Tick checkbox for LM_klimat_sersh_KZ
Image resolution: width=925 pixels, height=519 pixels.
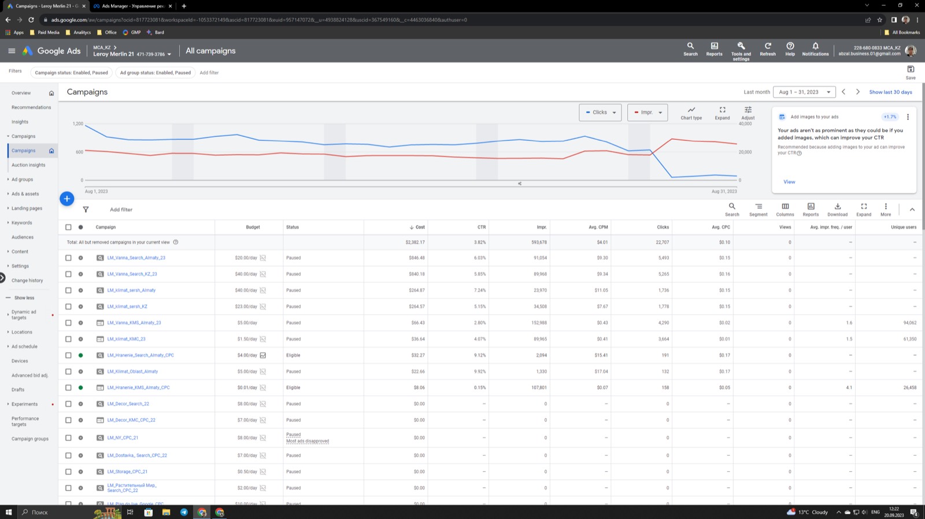point(68,307)
